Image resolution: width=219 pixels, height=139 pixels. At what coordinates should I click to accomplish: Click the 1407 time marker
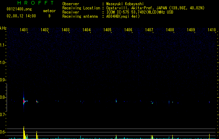pyautogui.click(x=149, y=30)
